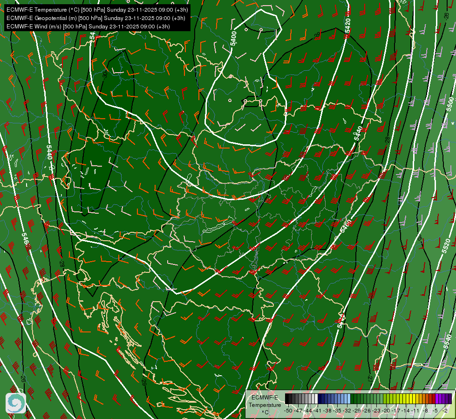
Task: Click the -38 legend tick label
Action: [x=327, y=411]
